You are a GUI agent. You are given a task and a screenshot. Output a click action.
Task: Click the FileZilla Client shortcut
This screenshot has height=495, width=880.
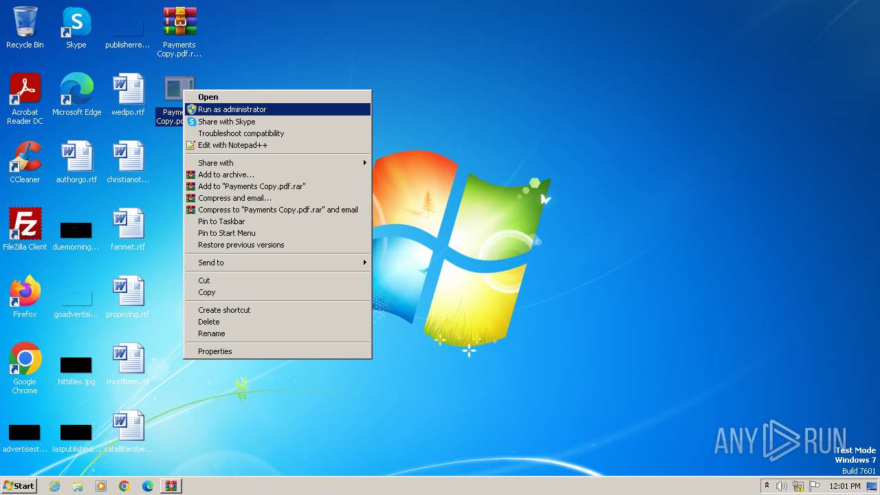pos(25,230)
